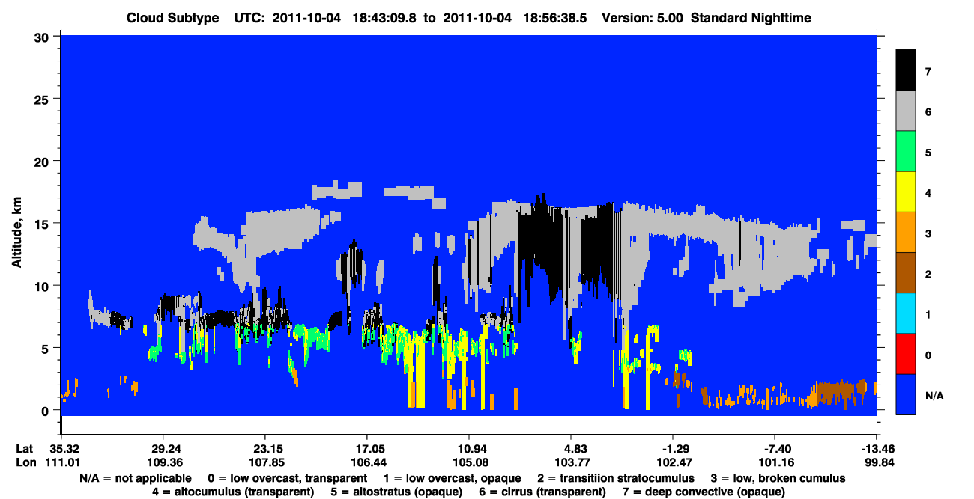Click '1 = low overcast, opaque' caption
The height and width of the screenshot is (499, 974).
click(x=453, y=478)
